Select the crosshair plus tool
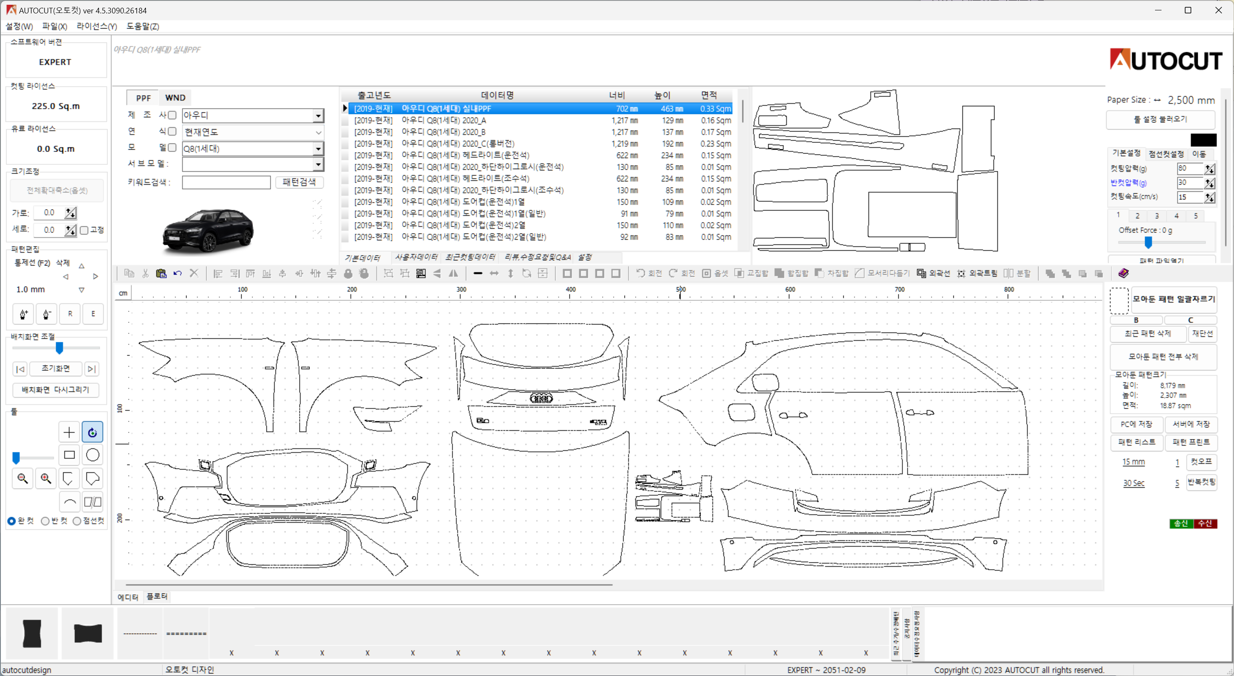Screen dimensions: 1234x676 pyautogui.click(x=69, y=432)
